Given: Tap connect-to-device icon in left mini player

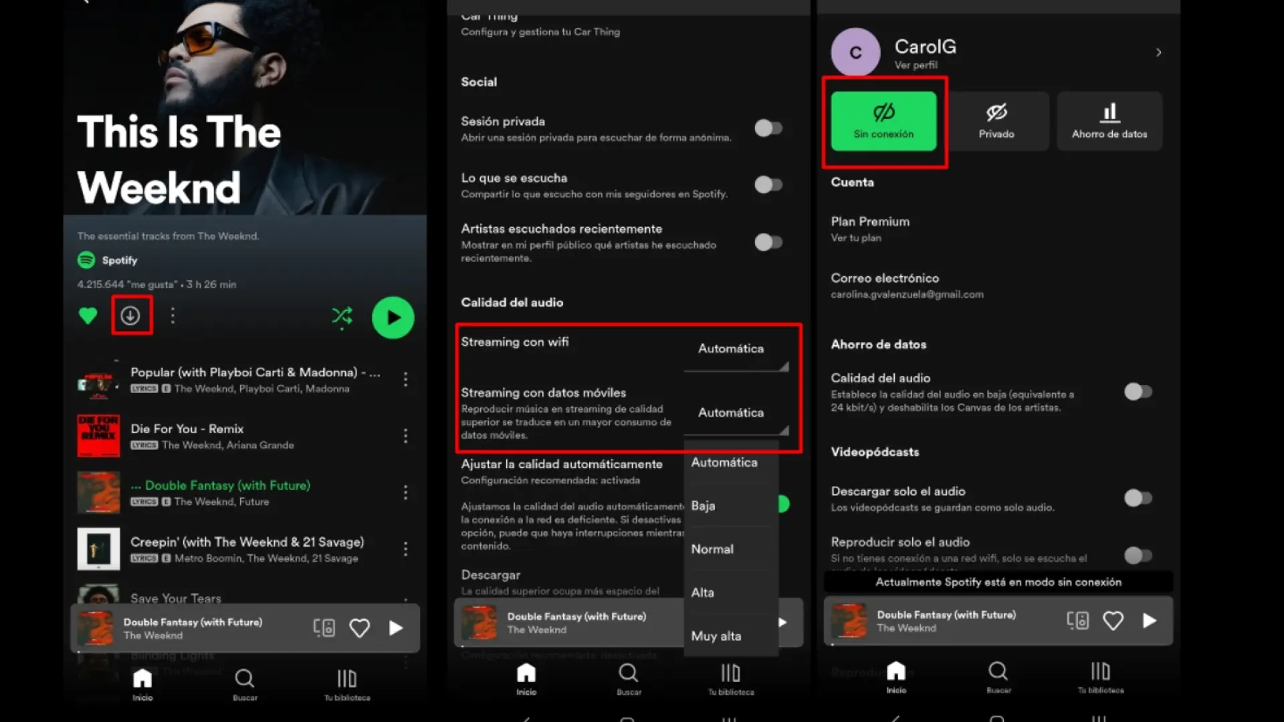Looking at the screenshot, I should (x=324, y=628).
